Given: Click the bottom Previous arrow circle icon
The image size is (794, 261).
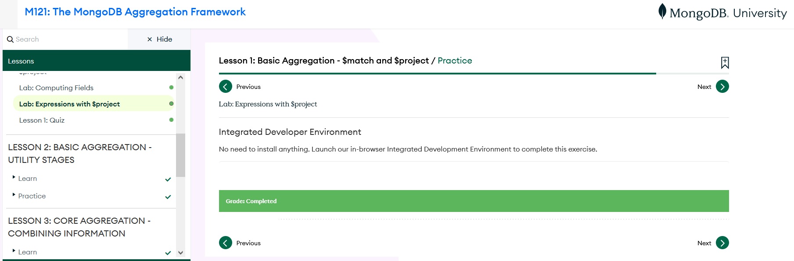Looking at the screenshot, I should (225, 243).
